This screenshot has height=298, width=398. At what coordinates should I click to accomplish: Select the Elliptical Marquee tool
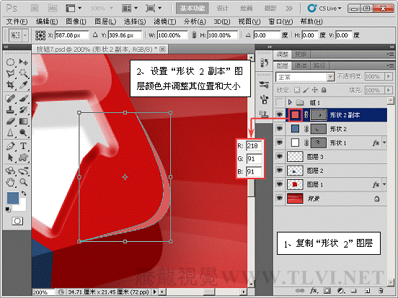point(10,62)
